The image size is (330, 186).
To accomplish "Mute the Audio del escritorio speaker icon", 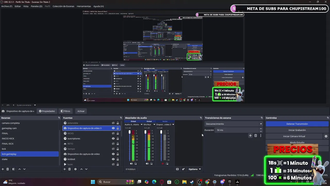I will (x=131, y=164).
